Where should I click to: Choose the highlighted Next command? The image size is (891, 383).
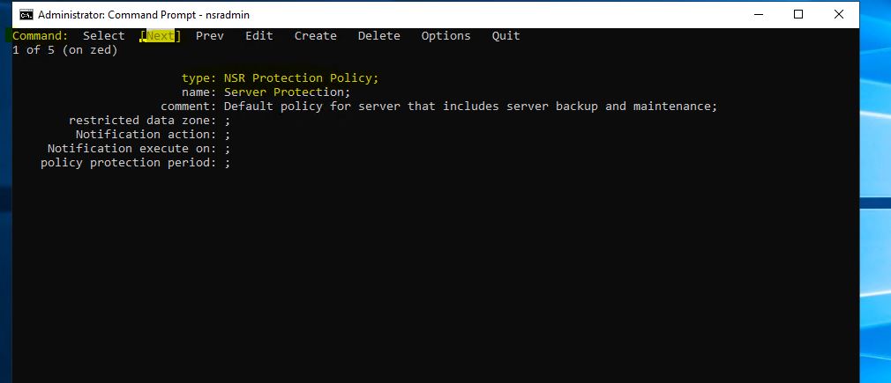(x=161, y=36)
